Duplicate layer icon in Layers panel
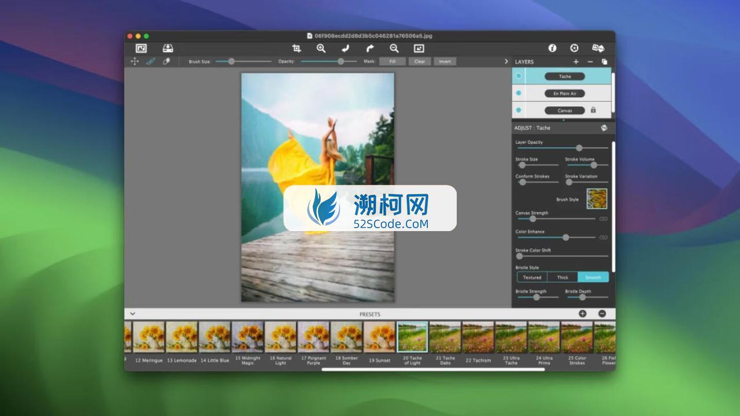Image resolution: width=740 pixels, height=416 pixels. (605, 62)
